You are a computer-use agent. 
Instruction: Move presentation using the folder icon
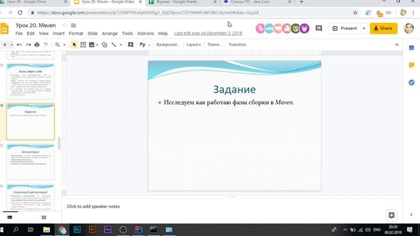pos(73,26)
